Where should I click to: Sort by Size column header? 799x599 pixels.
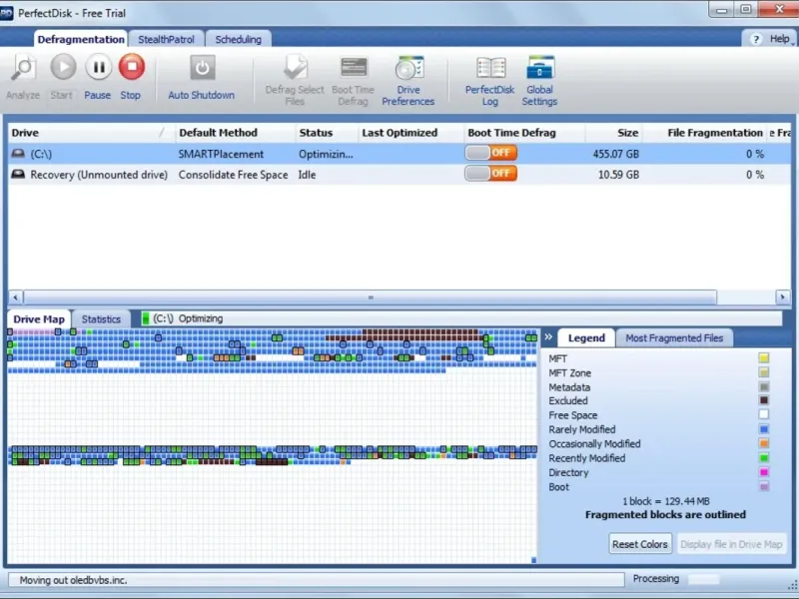point(613,133)
